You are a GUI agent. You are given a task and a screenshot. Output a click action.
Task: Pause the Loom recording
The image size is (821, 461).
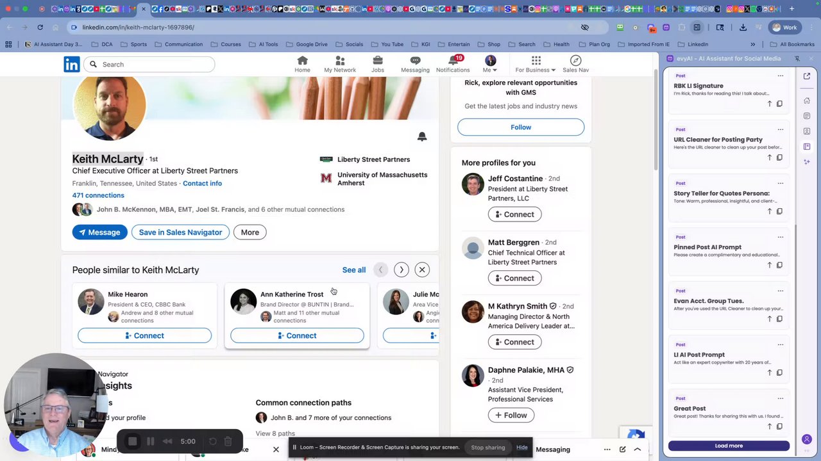[150, 441]
